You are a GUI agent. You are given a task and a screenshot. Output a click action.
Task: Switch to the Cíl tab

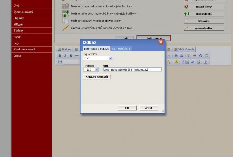point(114,48)
